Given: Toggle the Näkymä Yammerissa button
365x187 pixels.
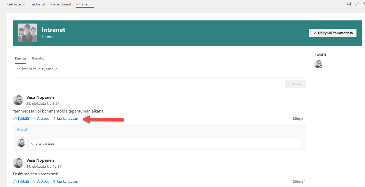Looking at the screenshot, I should point(333,33).
